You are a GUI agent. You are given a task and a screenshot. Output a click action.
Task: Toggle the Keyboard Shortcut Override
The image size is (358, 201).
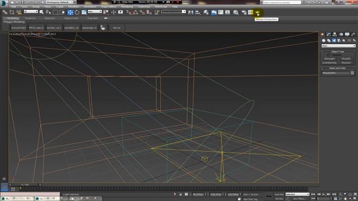(120, 12)
